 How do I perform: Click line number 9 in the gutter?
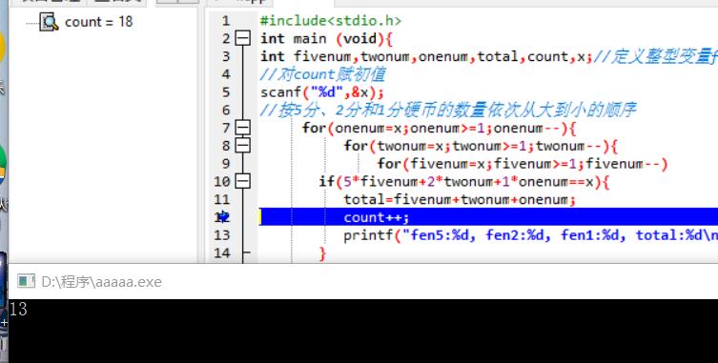point(226,164)
